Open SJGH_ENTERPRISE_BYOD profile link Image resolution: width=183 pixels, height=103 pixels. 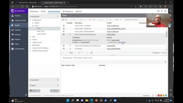pos(116,29)
